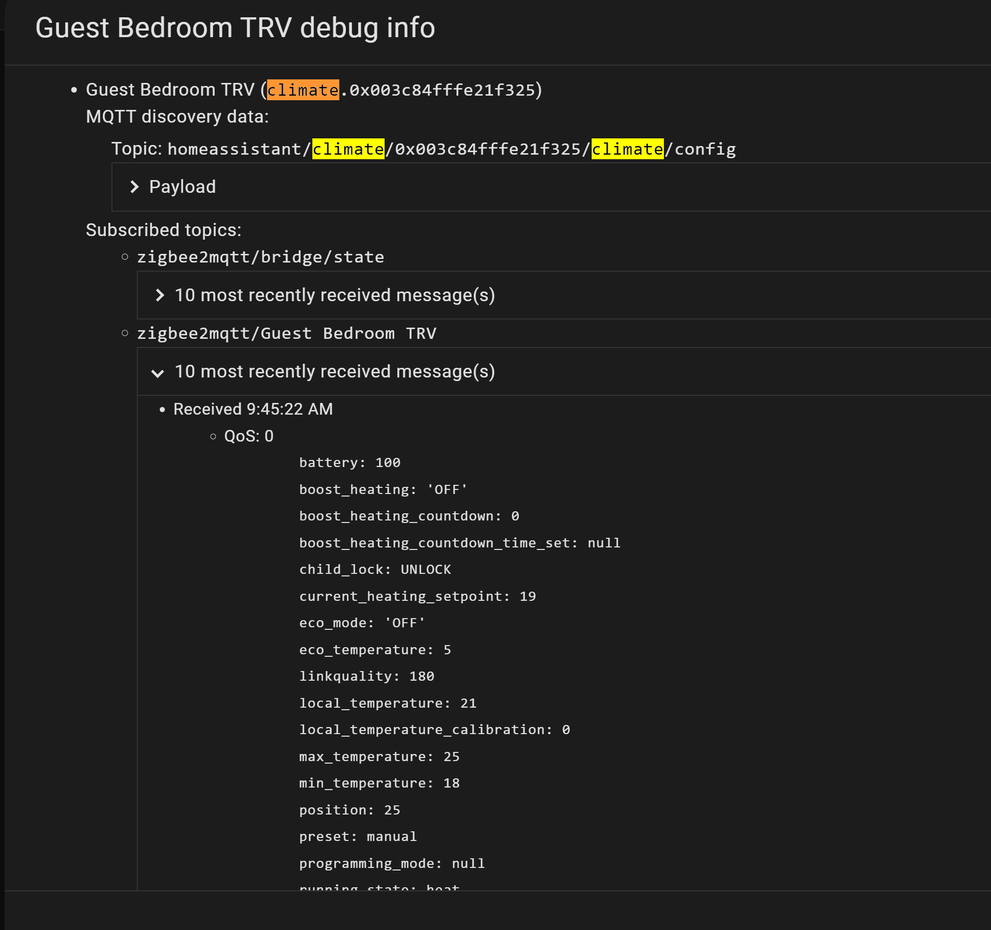Click right chevron under zigbee2mqtt/bridge/state topic

(160, 295)
